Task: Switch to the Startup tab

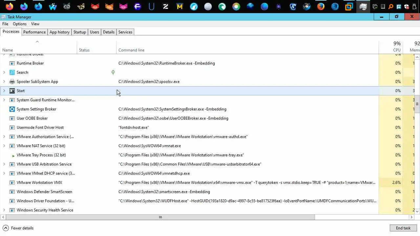Action: (80, 32)
